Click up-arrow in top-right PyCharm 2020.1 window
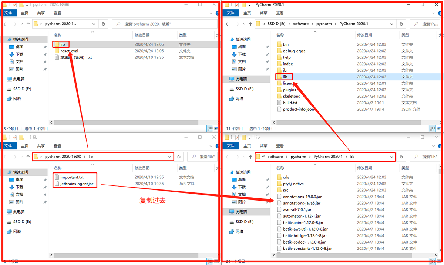This screenshot has width=444, height=265. (250, 24)
